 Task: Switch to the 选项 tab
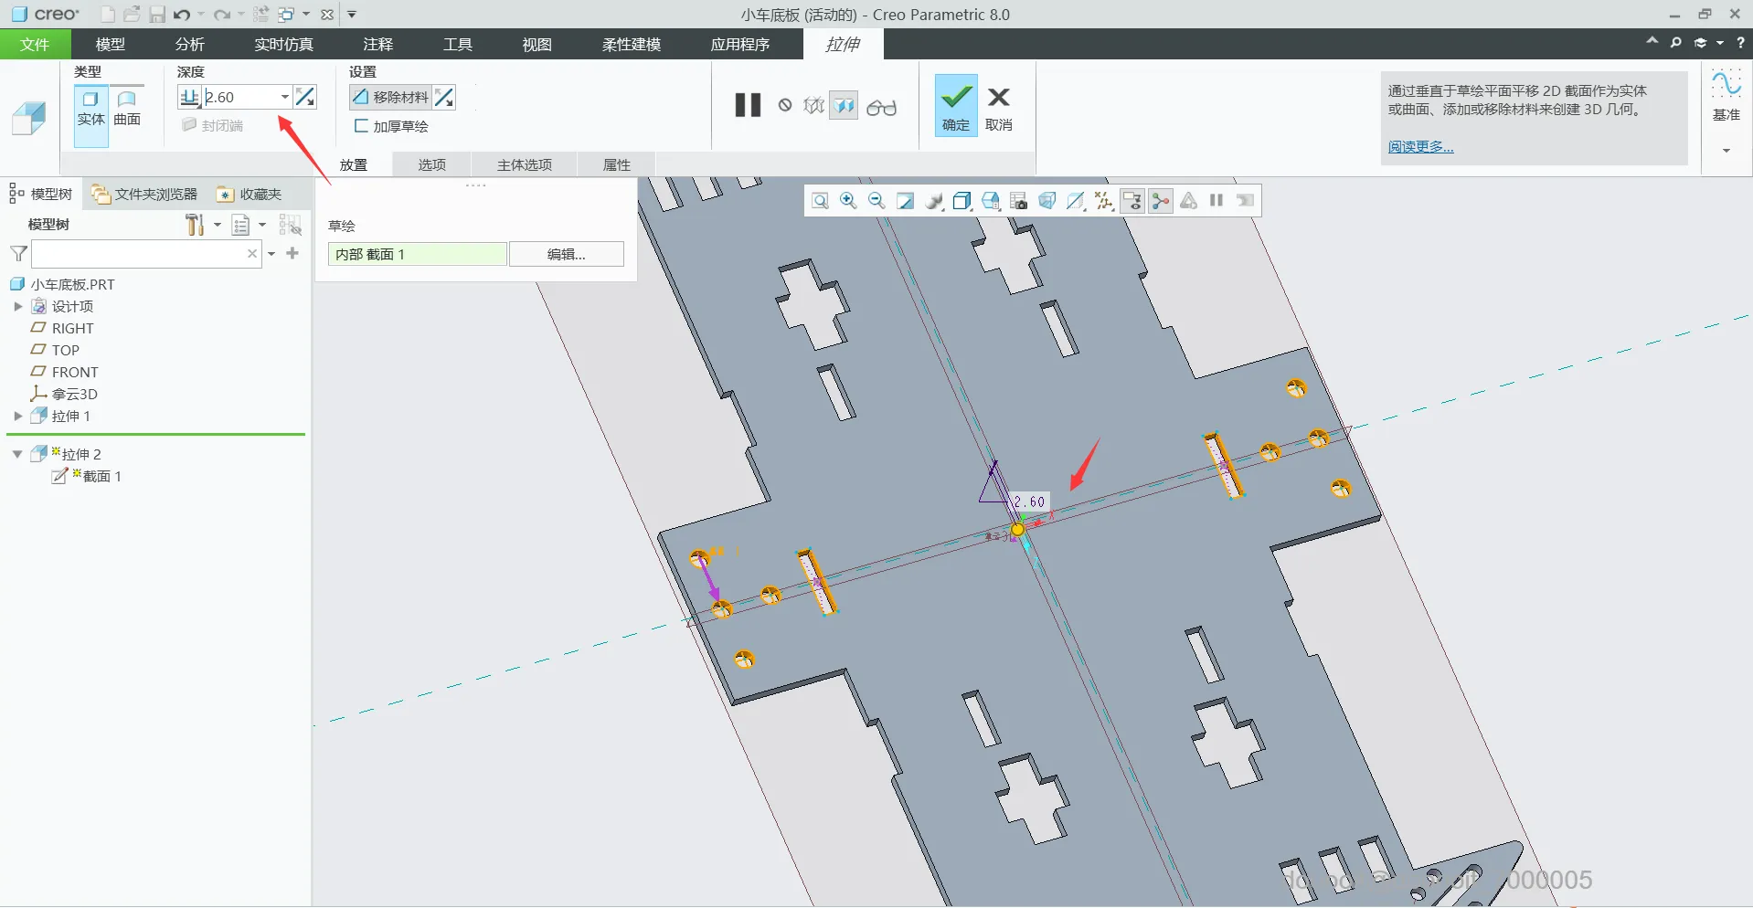click(x=432, y=164)
